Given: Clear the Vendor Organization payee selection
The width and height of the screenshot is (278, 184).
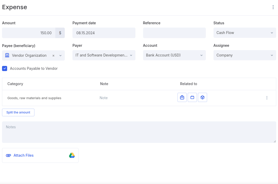Looking at the screenshot, I should click(x=53, y=55).
